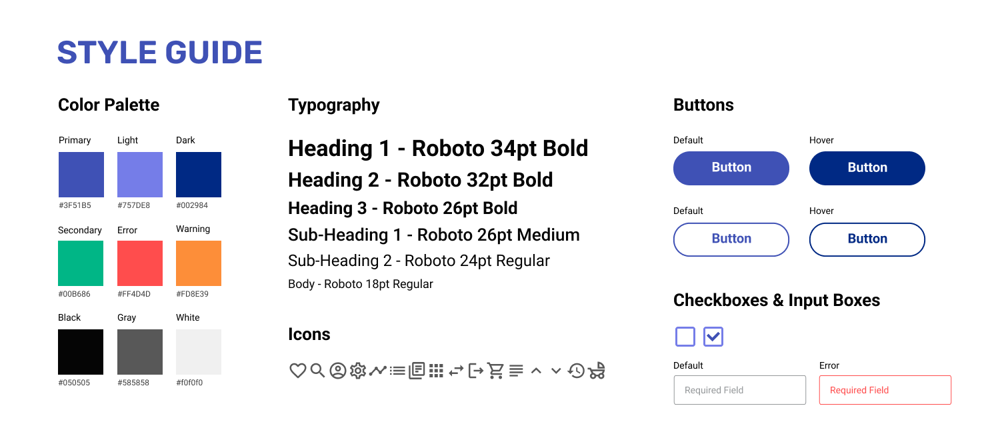Click the swap horizontal arrows icon
The height and width of the screenshot is (438, 1008).
456,371
